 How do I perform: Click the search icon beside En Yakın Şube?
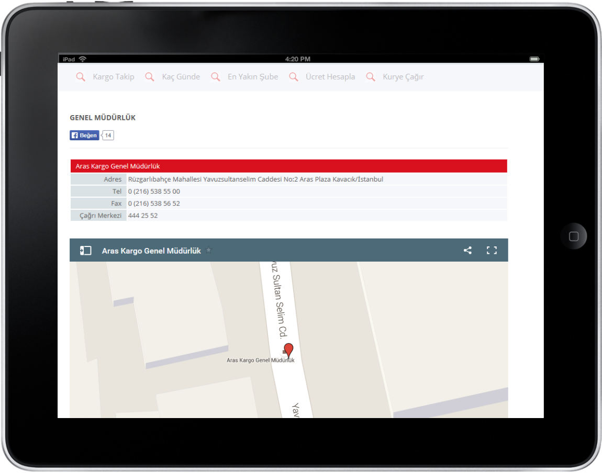(x=216, y=77)
